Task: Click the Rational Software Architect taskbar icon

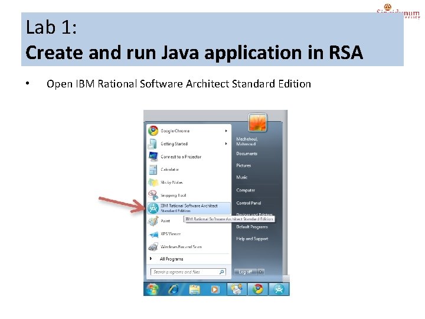Action: 279,289
